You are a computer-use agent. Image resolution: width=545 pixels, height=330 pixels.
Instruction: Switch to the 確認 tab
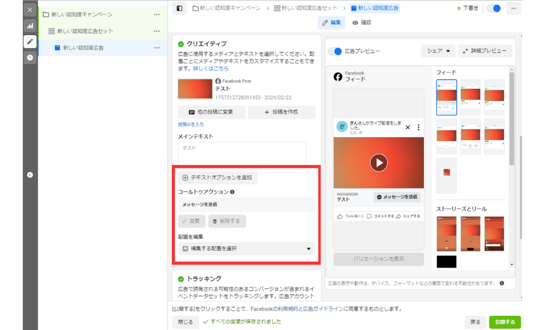click(362, 22)
